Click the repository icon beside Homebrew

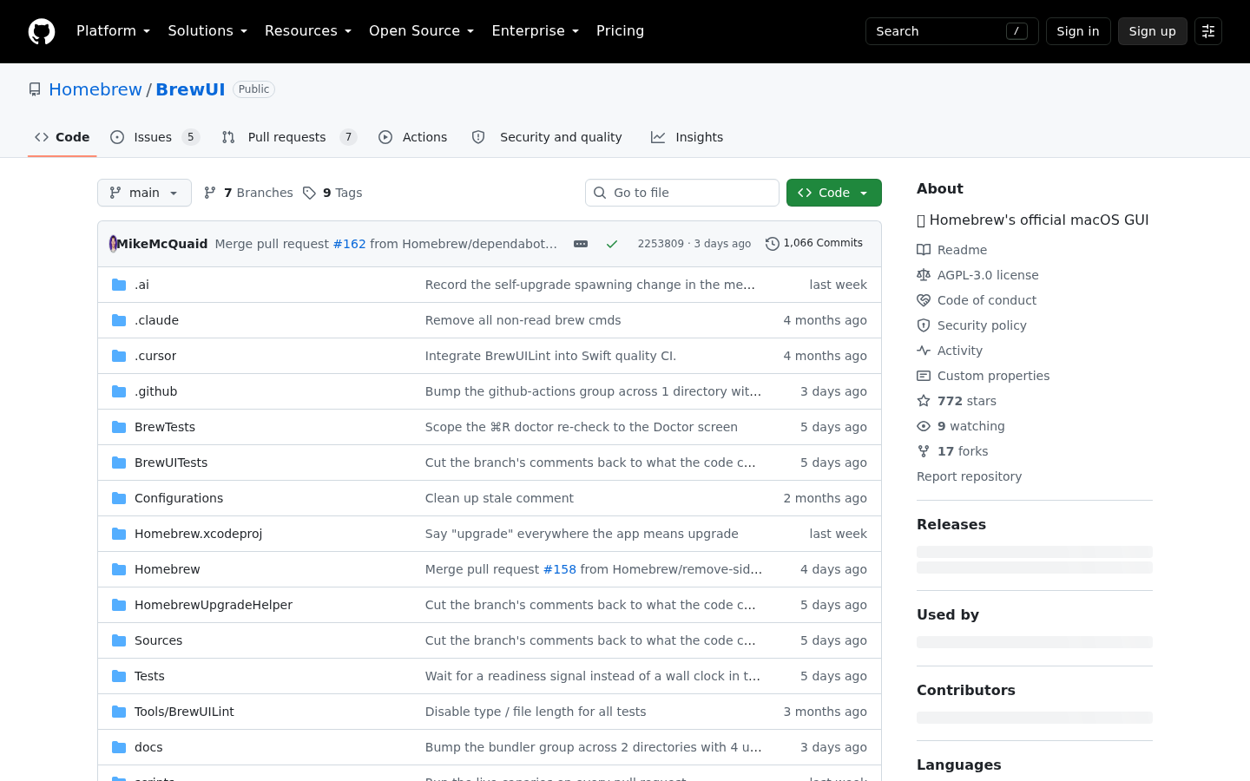pos(35,89)
